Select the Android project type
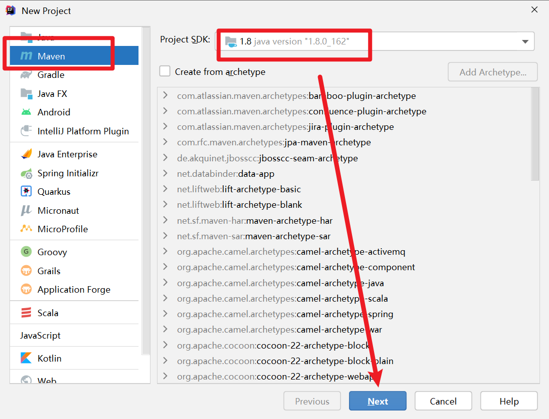 coord(53,112)
